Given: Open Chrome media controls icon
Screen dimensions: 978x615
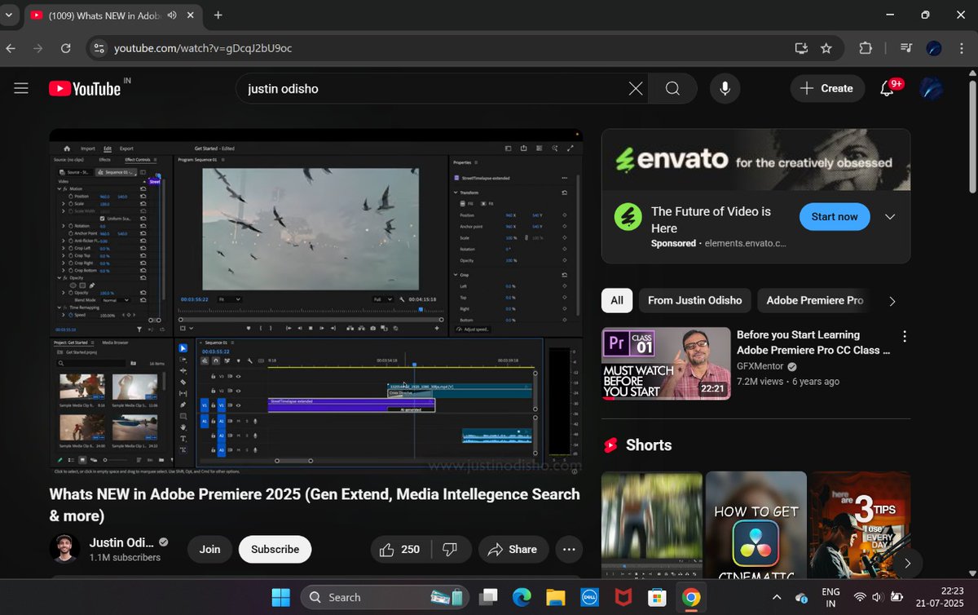Looking at the screenshot, I should point(906,48).
